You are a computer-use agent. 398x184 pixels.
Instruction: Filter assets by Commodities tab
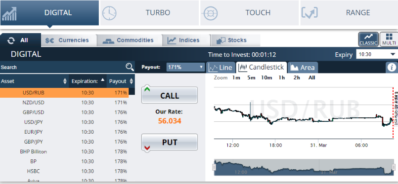(x=130, y=40)
